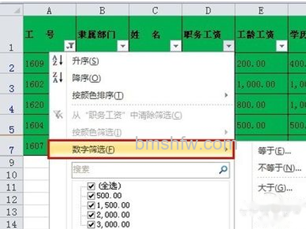Viewport: 306px width, 229px height.
Task: Select column E header
Action: coord(261,10)
